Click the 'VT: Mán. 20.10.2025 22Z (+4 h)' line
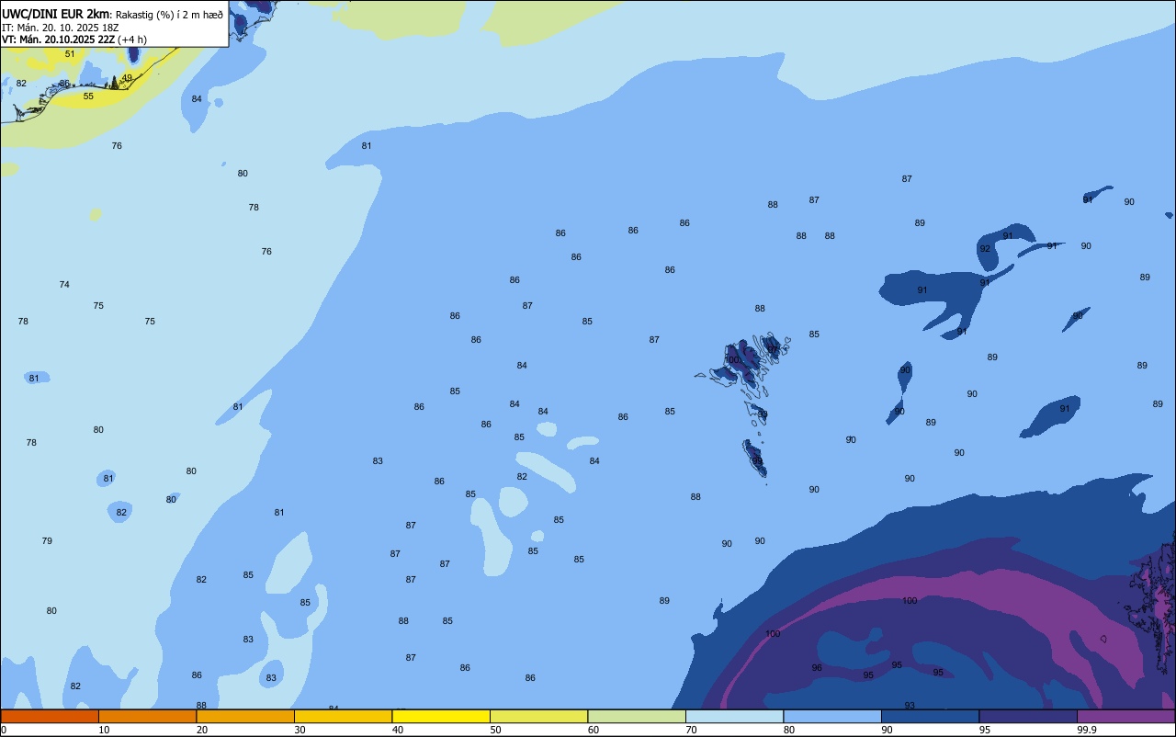This screenshot has width=1176, height=737. coord(74,40)
